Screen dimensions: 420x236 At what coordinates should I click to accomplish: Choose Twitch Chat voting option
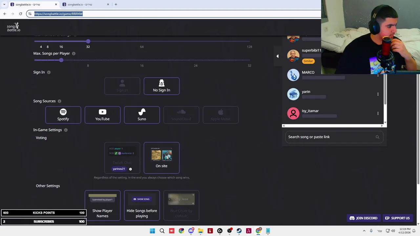pyautogui.click(x=122, y=158)
